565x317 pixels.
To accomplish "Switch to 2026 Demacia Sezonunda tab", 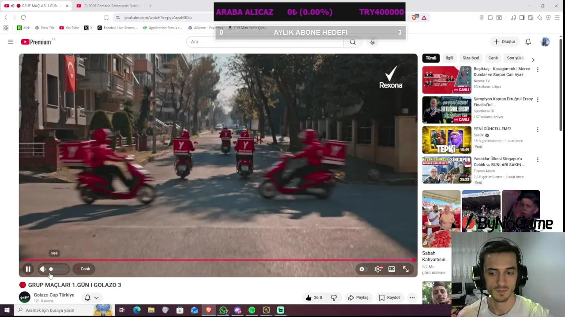I will pos(109,6).
